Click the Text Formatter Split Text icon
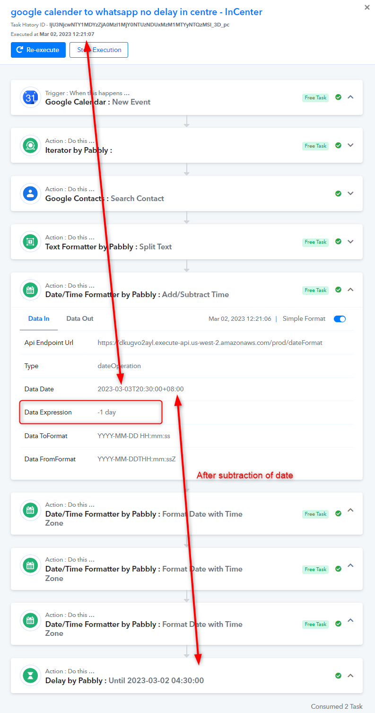Image resolution: width=375 pixels, height=713 pixels. (30, 242)
